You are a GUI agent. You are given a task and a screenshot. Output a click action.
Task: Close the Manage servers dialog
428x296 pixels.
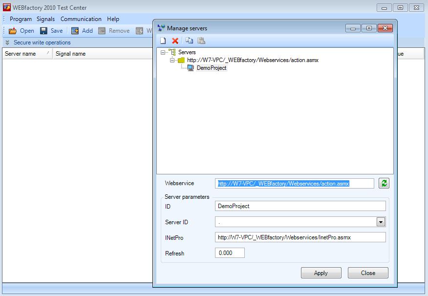[x=368, y=273]
